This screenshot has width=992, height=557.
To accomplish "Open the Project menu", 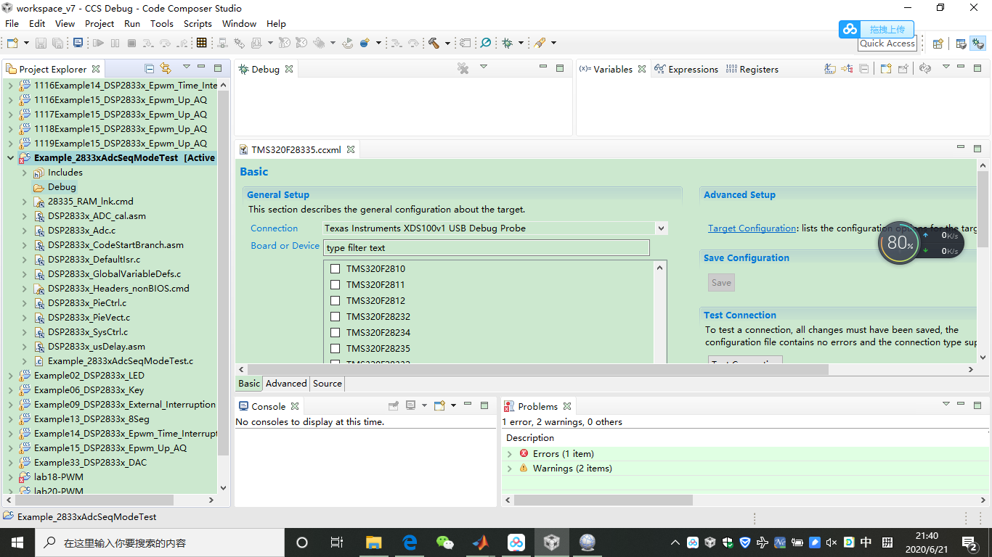I will coord(99,23).
